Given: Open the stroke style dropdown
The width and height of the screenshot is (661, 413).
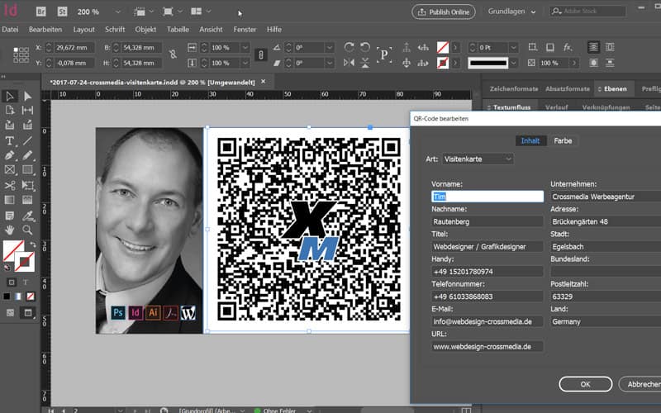Looking at the screenshot, I should [x=513, y=64].
